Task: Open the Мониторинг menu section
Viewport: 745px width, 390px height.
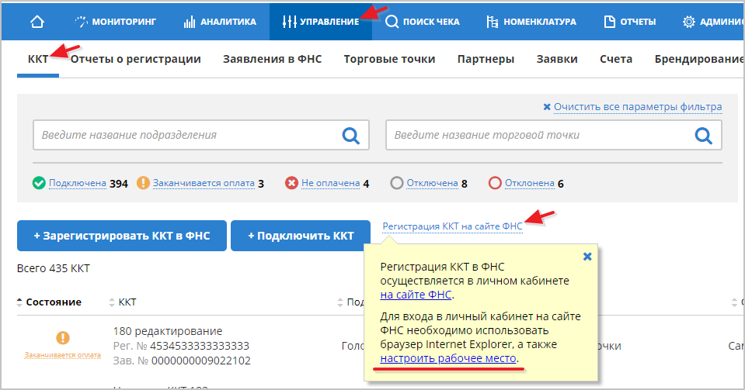Action: [117, 21]
